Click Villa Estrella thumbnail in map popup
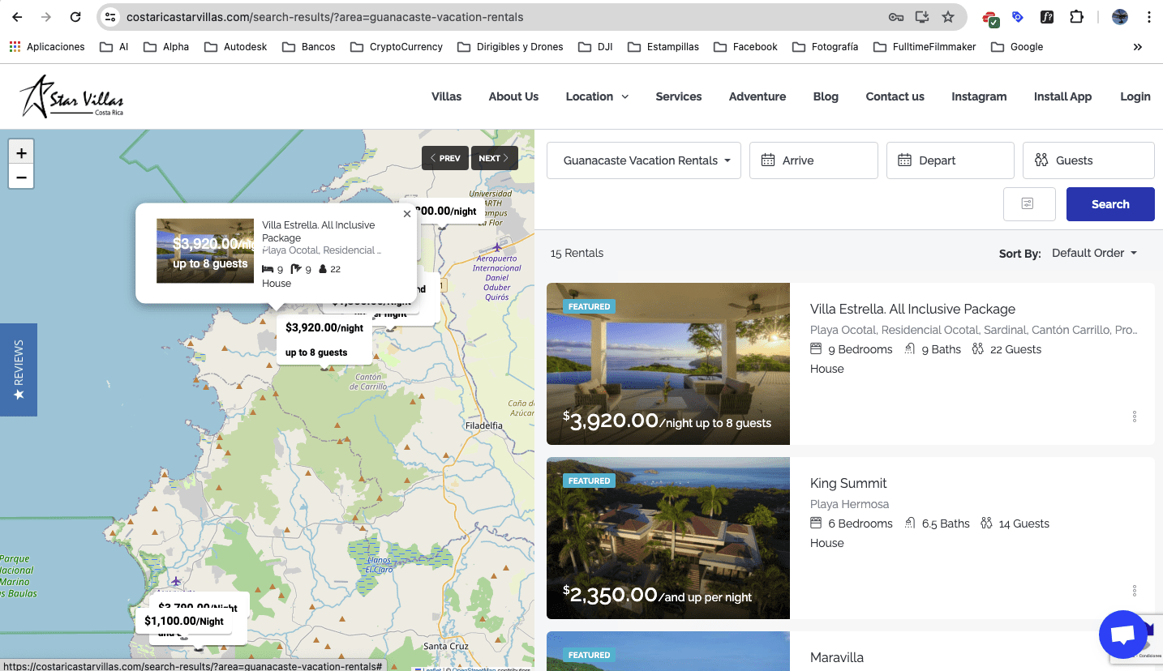The height and width of the screenshot is (671, 1163). click(205, 250)
